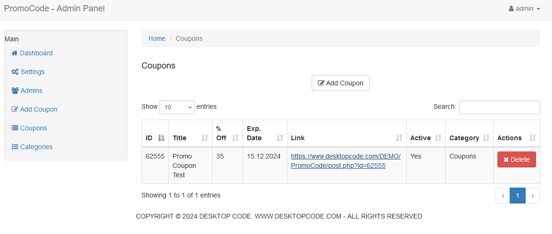Click Home in the breadcrumb
552x234 pixels.
(157, 38)
